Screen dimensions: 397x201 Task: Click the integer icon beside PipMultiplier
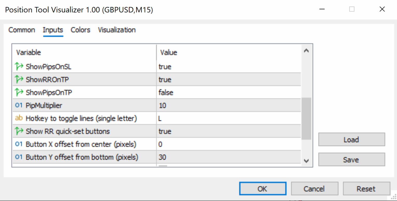19,106
